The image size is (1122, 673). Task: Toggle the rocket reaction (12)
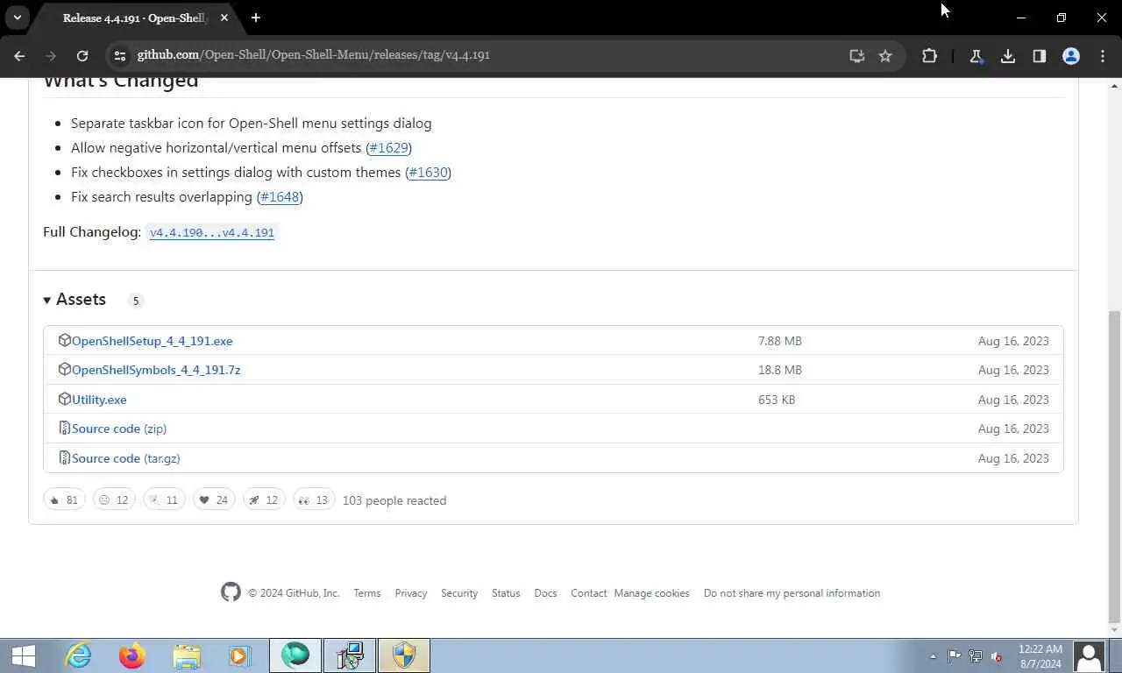pyautogui.click(x=264, y=500)
